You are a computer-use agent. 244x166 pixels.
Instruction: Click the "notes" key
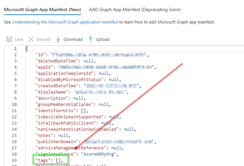coord(44,136)
